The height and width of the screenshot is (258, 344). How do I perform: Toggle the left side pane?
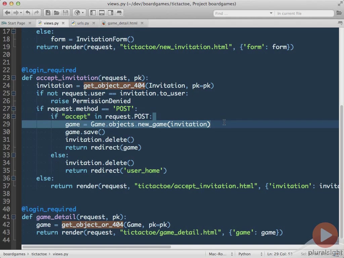point(93,13)
